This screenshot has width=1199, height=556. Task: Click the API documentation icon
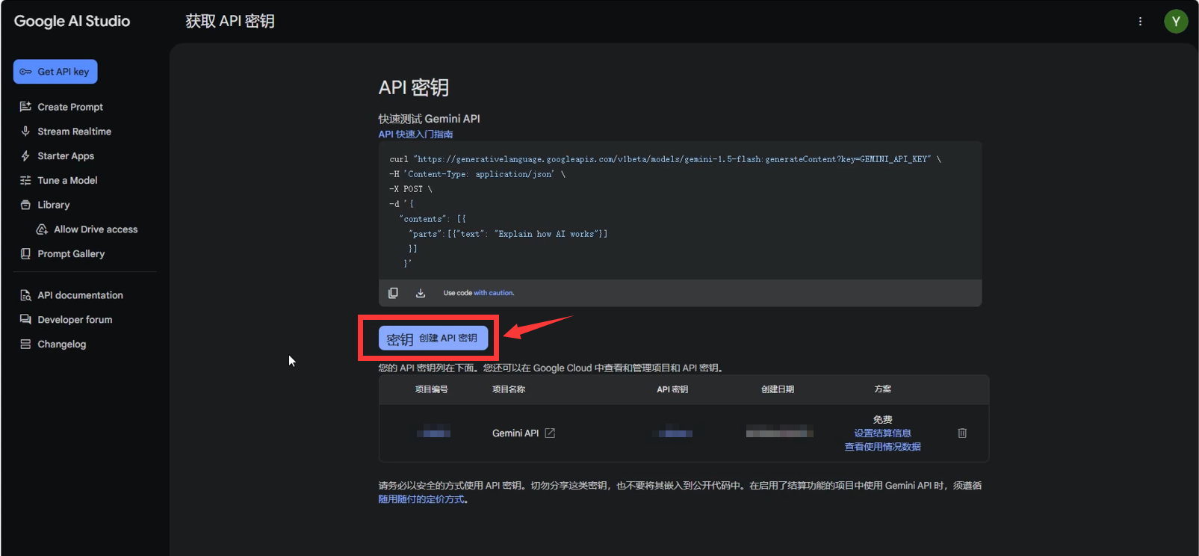[25, 295]
